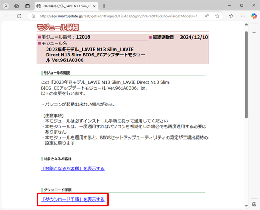
Task: Minimize the browser window
Action: (x=229, y=6)
